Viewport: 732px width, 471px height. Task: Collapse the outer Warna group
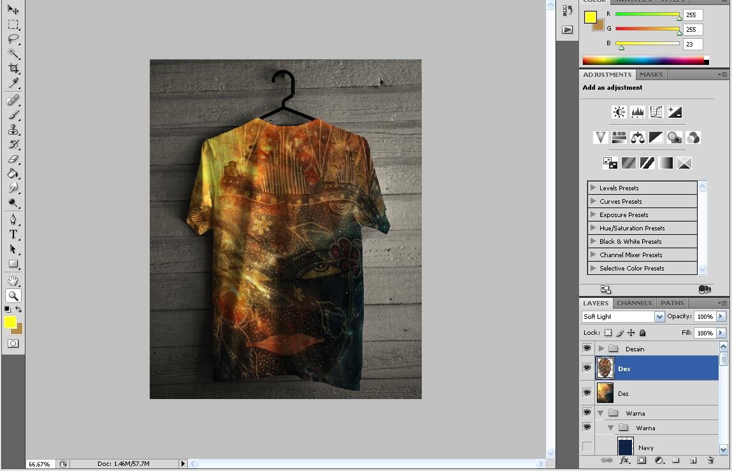click(601, 413)
